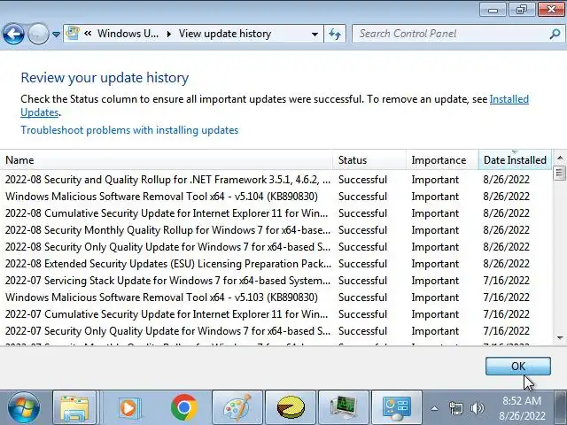This screenshot has height=425, width=567.
Task: Open the volume speaker tray icon
Action: point(478,408)
